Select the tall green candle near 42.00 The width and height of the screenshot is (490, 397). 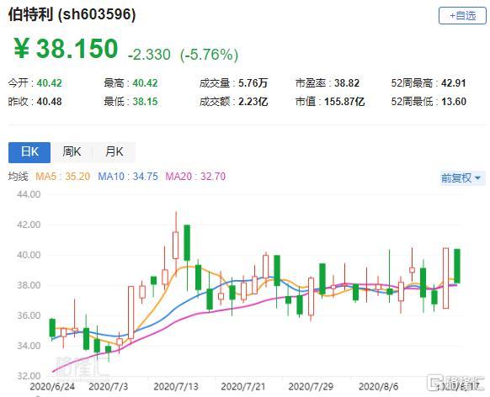point(187,242)
